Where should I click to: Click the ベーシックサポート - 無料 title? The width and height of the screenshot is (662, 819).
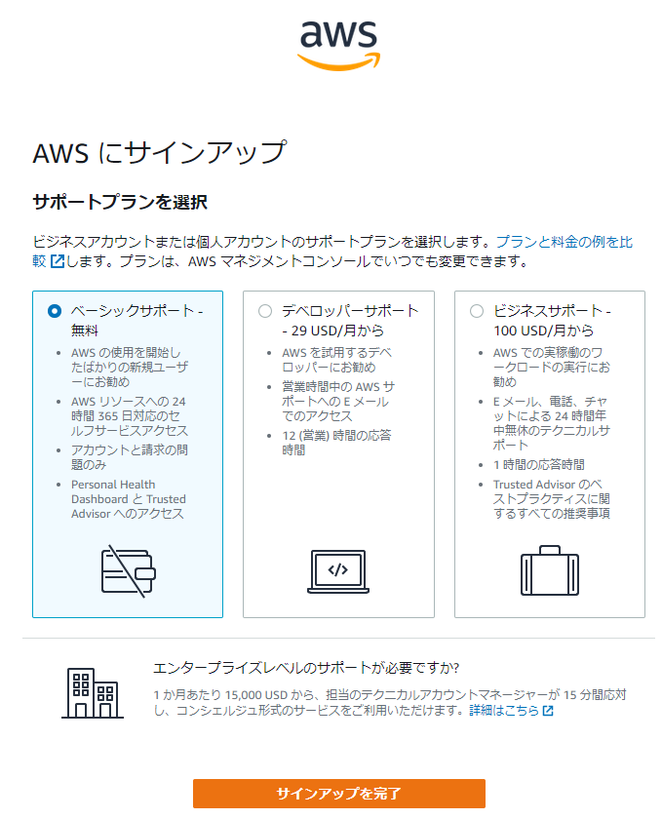(136, 321)
